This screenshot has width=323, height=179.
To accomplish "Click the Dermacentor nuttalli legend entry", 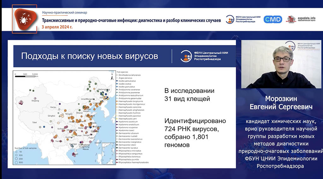I will [128, 136].
